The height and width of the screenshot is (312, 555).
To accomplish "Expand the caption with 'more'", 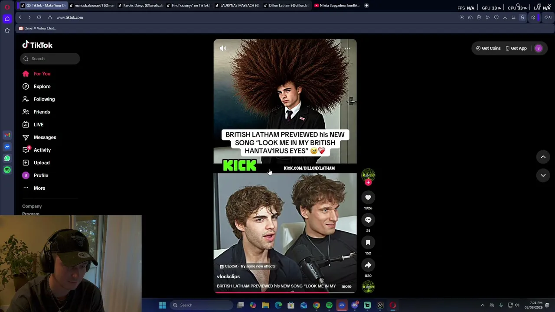I will (x=346, y=286).
